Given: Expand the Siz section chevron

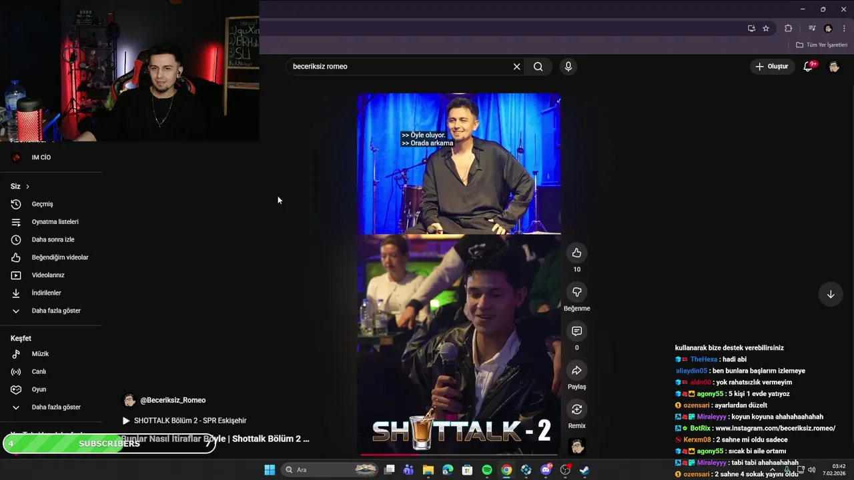Looking at the screenshot, I should point(27,187).
